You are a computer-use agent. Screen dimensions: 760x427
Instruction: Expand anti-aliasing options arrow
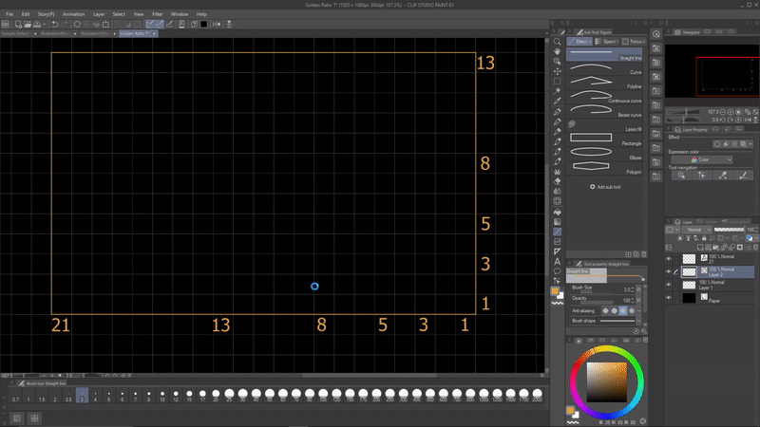638,311
